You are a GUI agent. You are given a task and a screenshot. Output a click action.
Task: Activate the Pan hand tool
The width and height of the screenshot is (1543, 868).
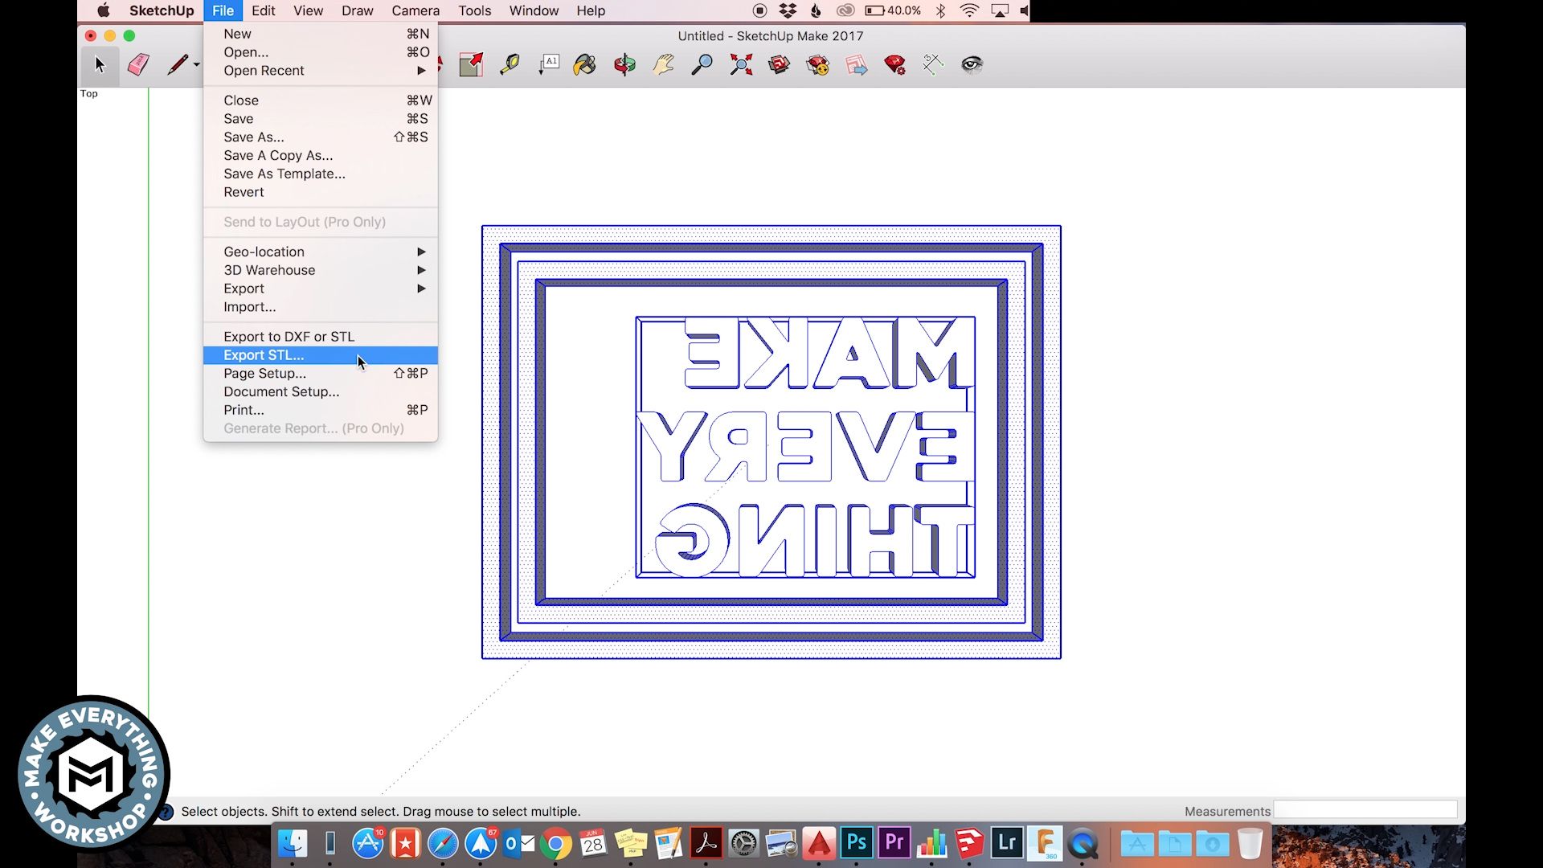663,64
